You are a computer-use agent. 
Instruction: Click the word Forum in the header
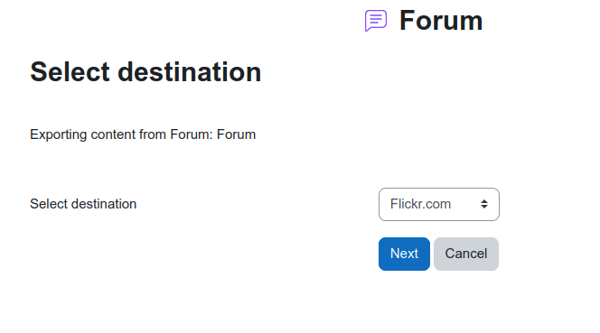[441, 21]
